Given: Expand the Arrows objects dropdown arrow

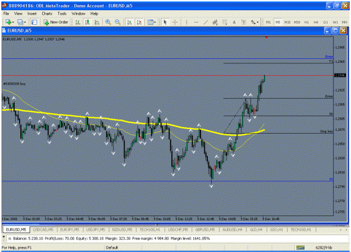Looking at the screenshot, I should pos(258,22).
